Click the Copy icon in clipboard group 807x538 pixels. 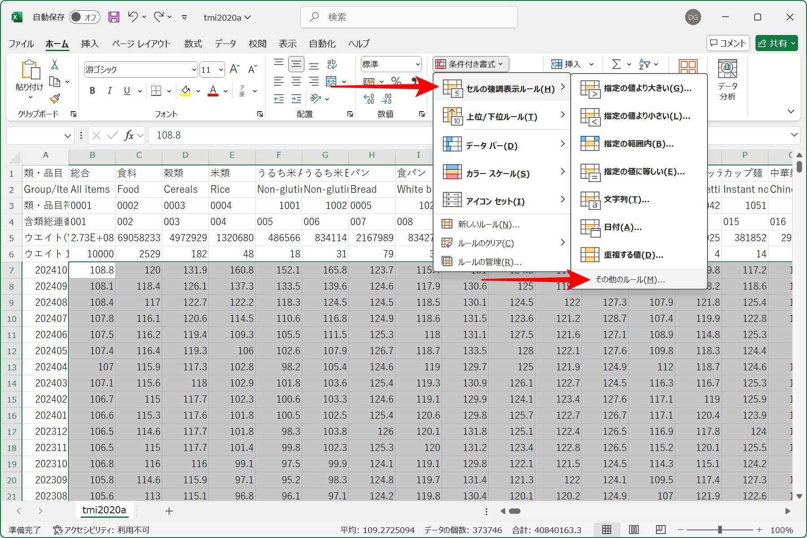click(55, 82)
